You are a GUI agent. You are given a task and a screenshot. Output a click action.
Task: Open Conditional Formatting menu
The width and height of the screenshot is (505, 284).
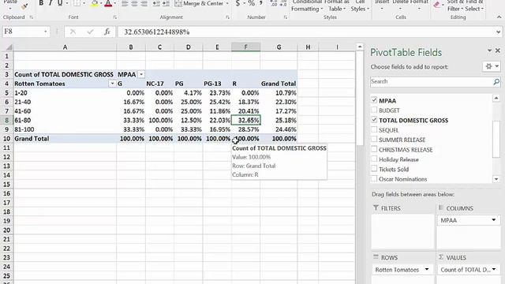point(307,6)
